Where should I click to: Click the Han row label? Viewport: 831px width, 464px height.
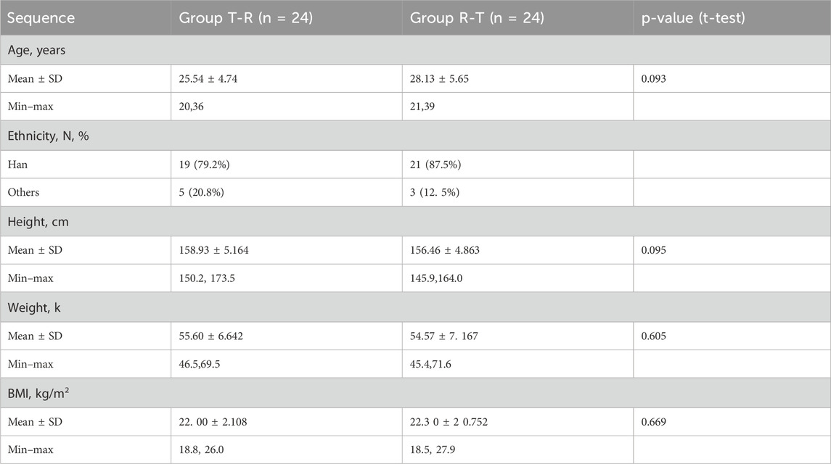(x=18, y=165)
